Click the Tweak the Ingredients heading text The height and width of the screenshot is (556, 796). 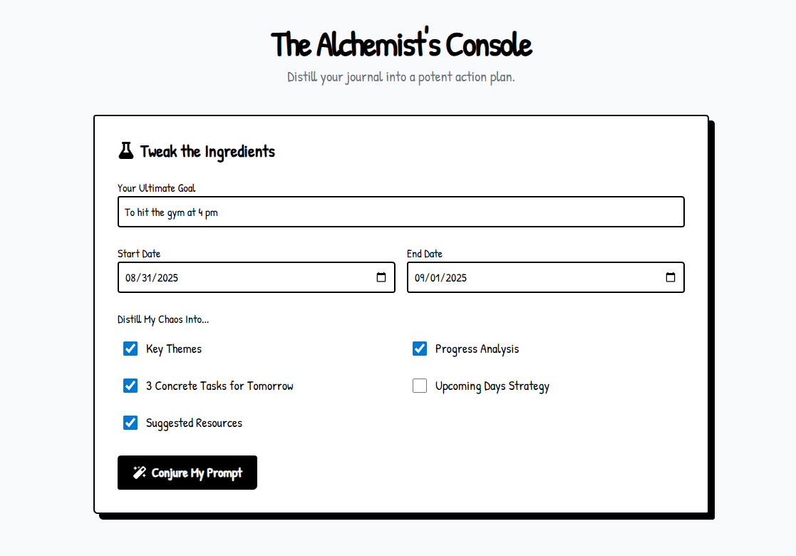click(207, 151)
